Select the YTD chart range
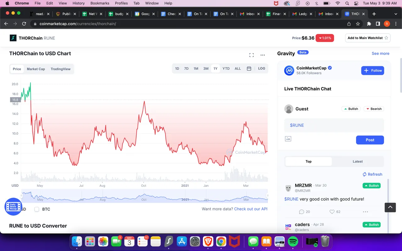 click(226, 68)
